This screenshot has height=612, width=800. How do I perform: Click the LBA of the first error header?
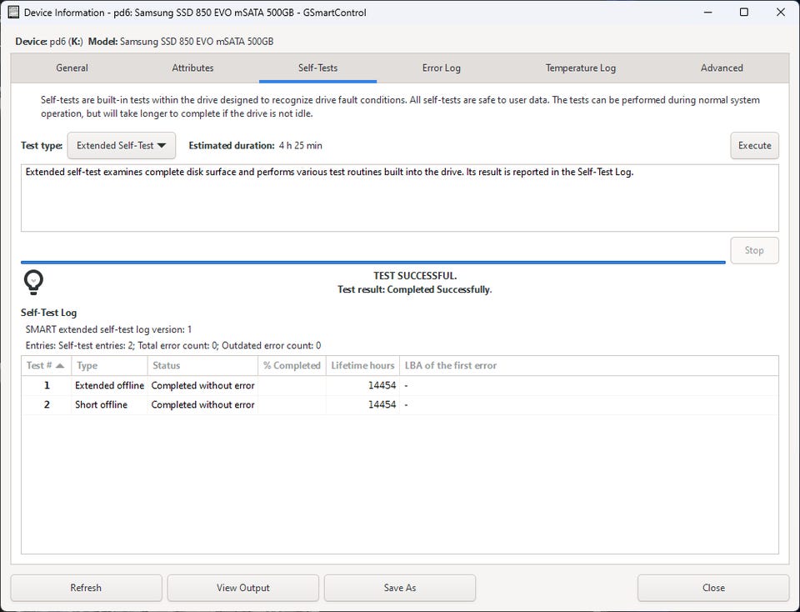click(589, 365)
